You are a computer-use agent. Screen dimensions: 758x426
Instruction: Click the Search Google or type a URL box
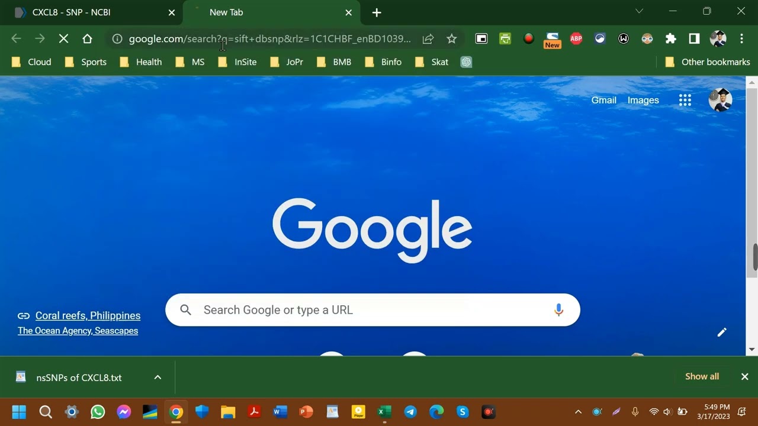372,310
